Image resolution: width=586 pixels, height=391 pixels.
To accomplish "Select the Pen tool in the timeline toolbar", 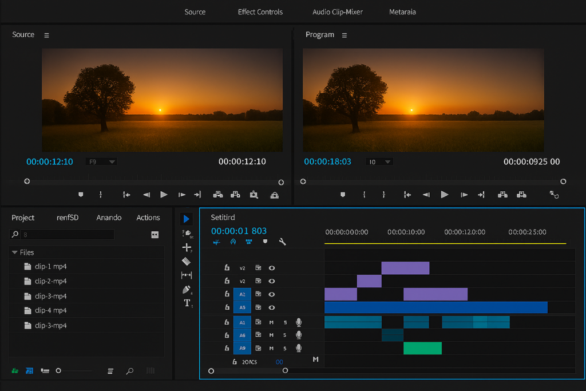I will click(187, 290).
